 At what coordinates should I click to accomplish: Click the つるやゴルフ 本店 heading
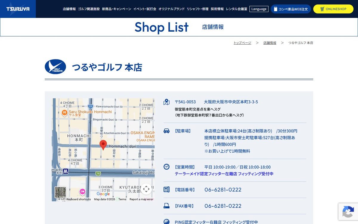(x=107, y=67)
